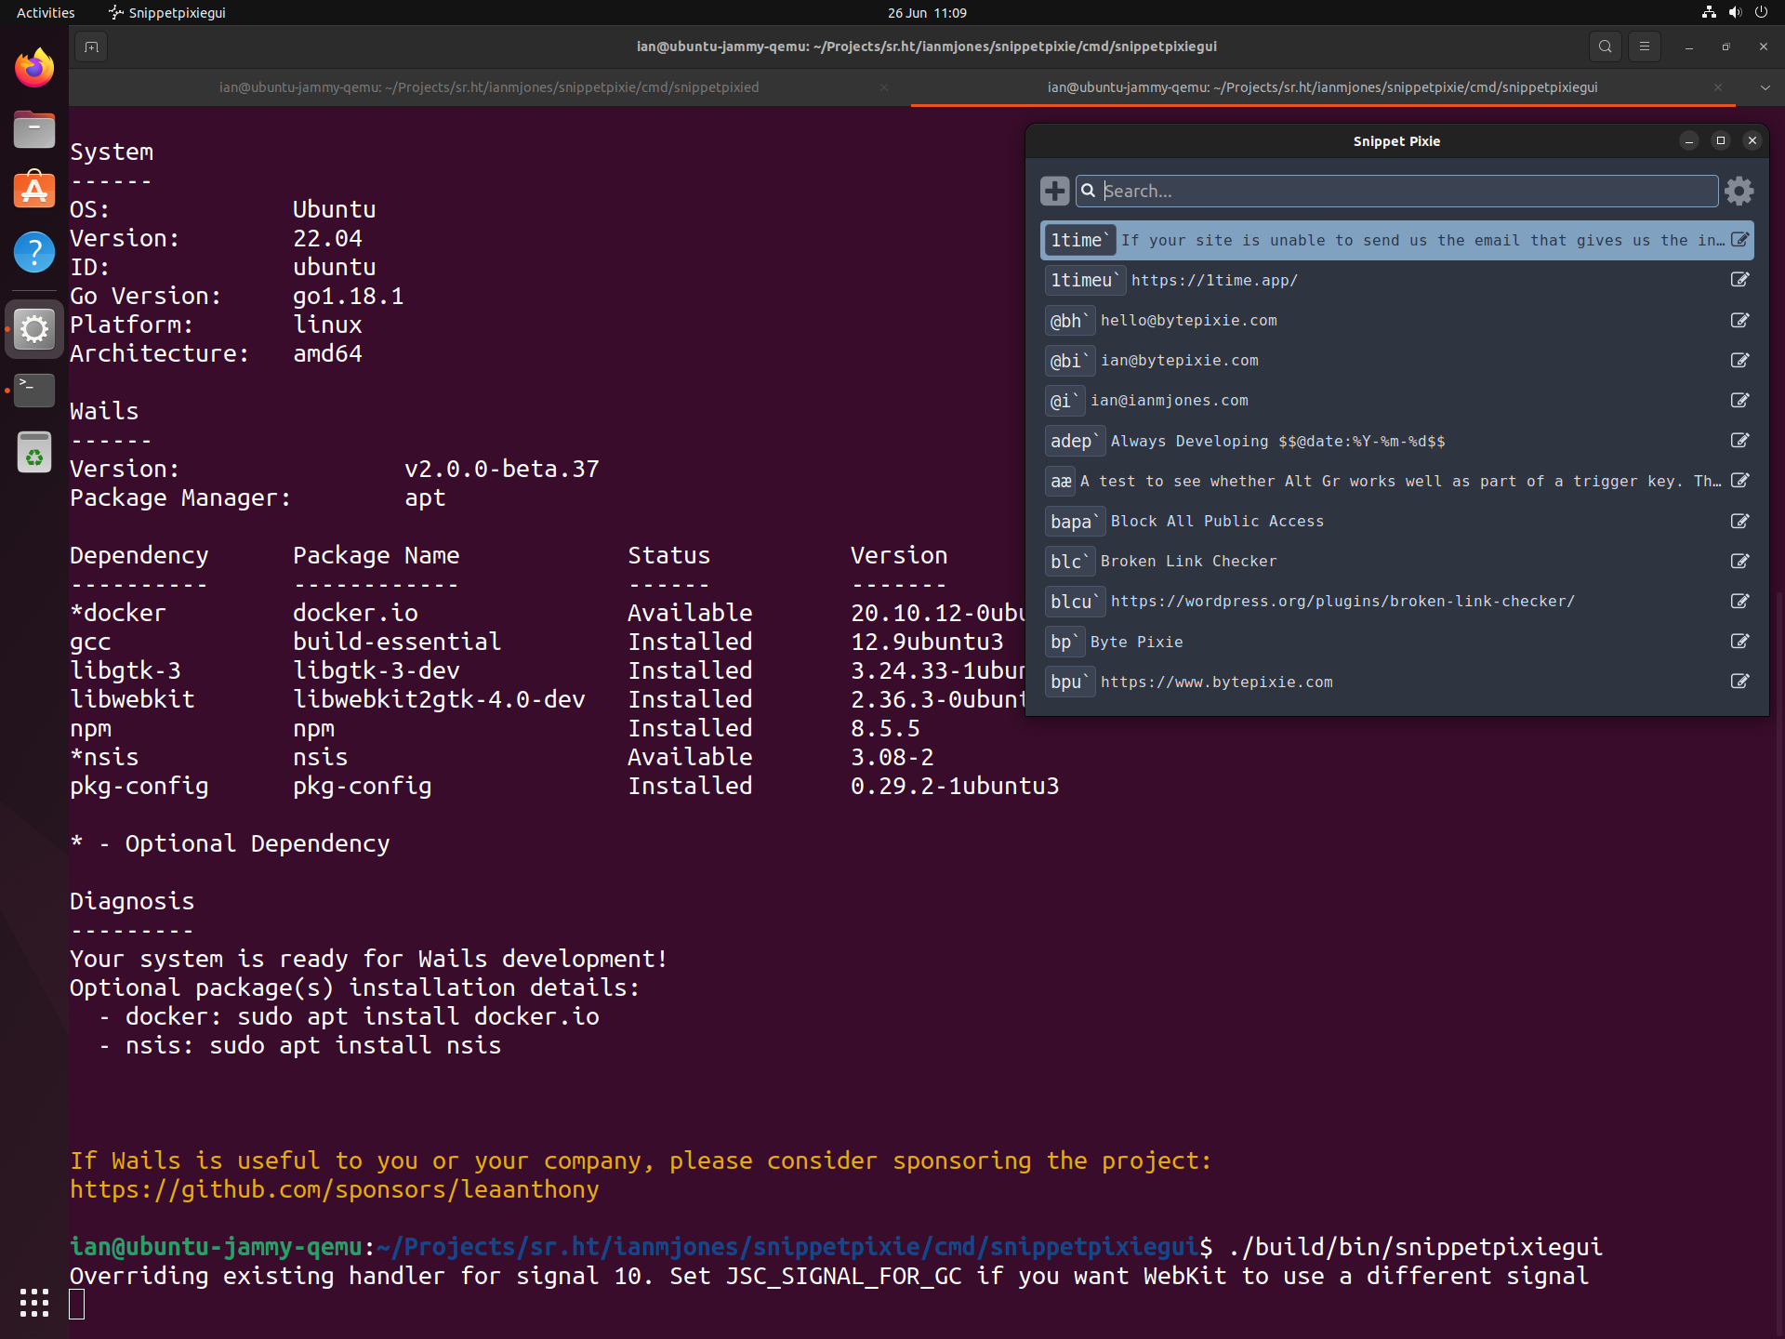Launch Firefox from the dock

(x=33, y=66)
